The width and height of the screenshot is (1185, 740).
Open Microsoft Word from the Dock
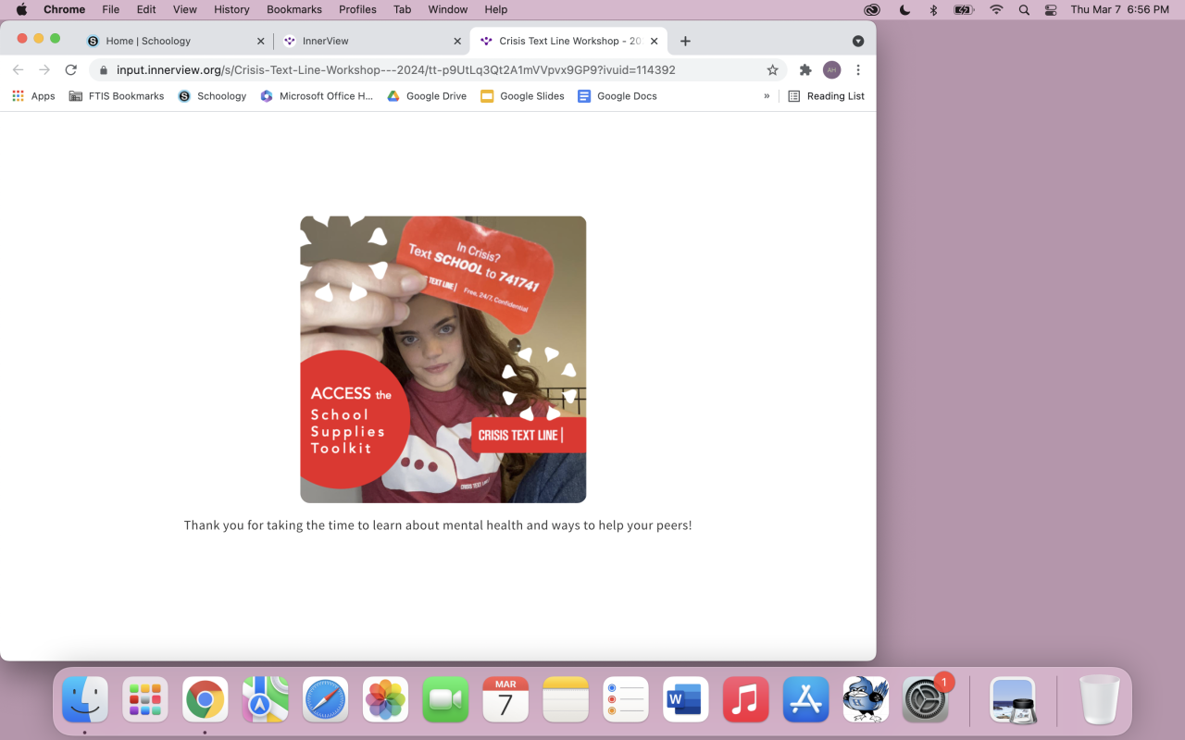tap(686, 699)
